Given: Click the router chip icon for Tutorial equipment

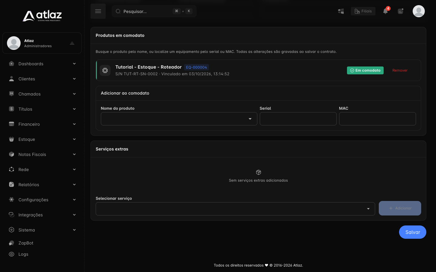Looking at the screenshot, I should (105, 70).
